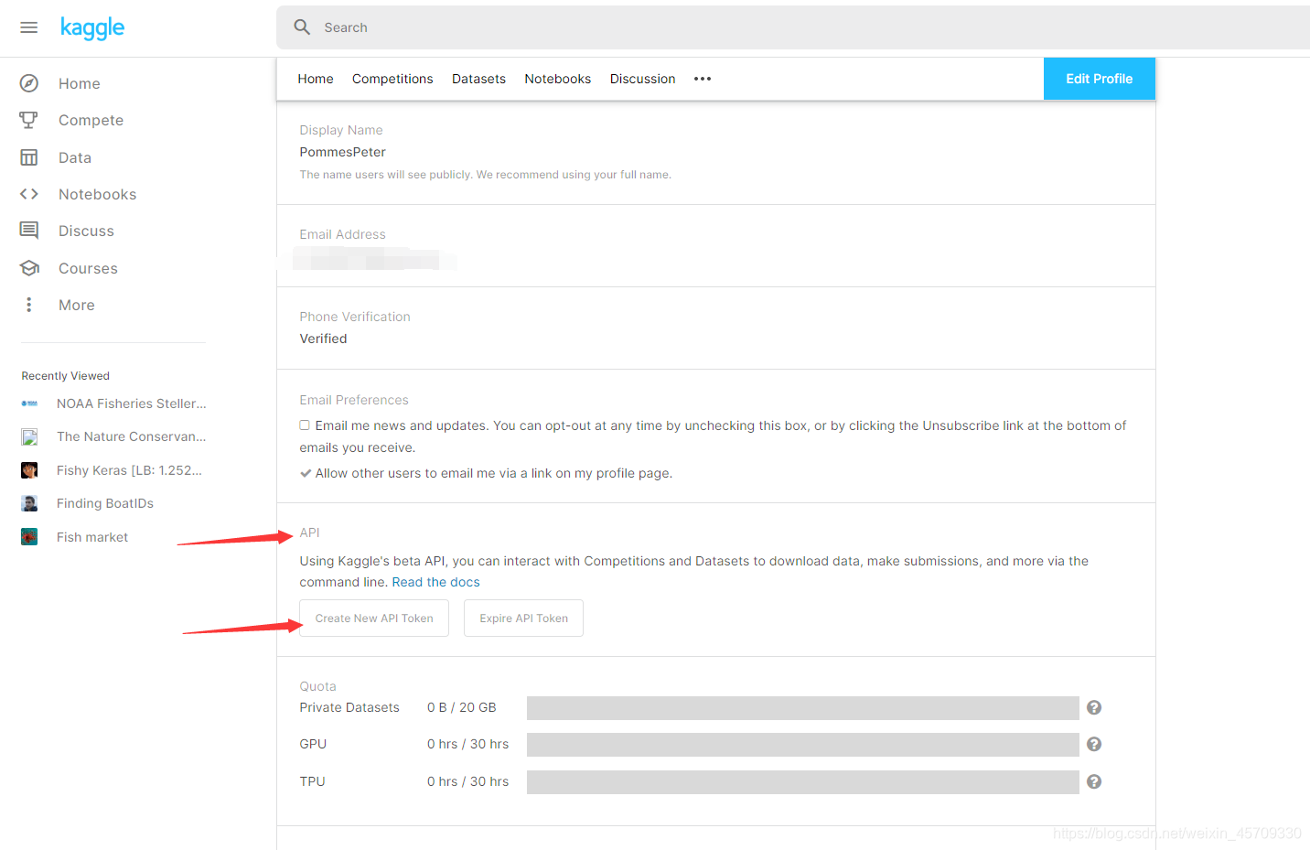This screenshot has height=850, width=1310.
Task: Click the Compete trophy icon
Action: (x=29, y=120)
